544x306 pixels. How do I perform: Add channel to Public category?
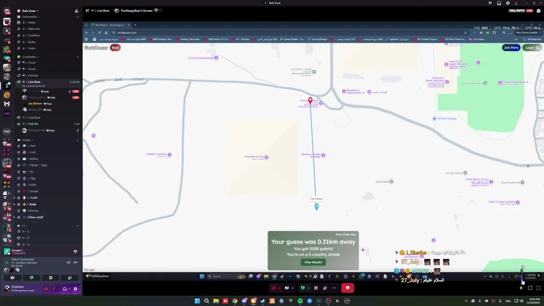pyautogui.click(x=77, y=140)
